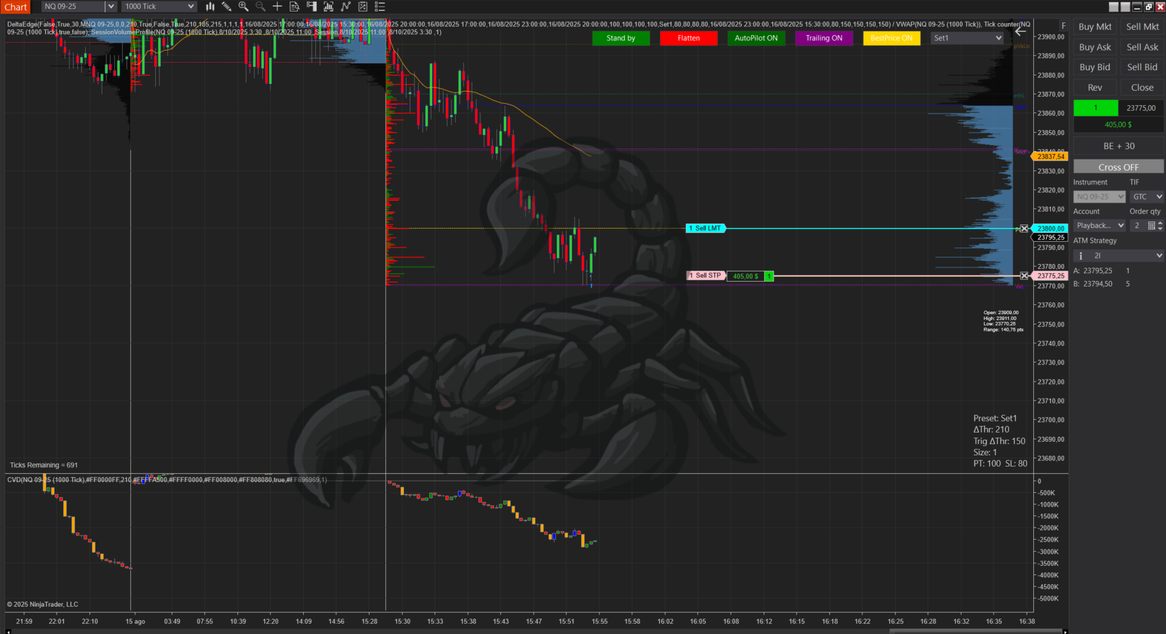Viewport: 1166px width, 634px height.
Task: Toggle Stand by mode
Action: click(x=621, y=38)
